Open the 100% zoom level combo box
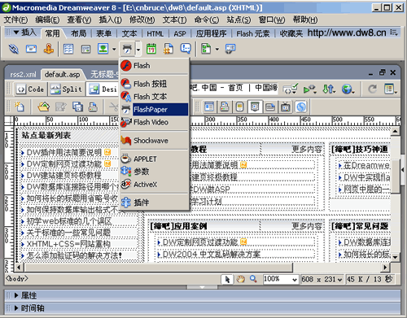407x318 pixels. [281, 279]
